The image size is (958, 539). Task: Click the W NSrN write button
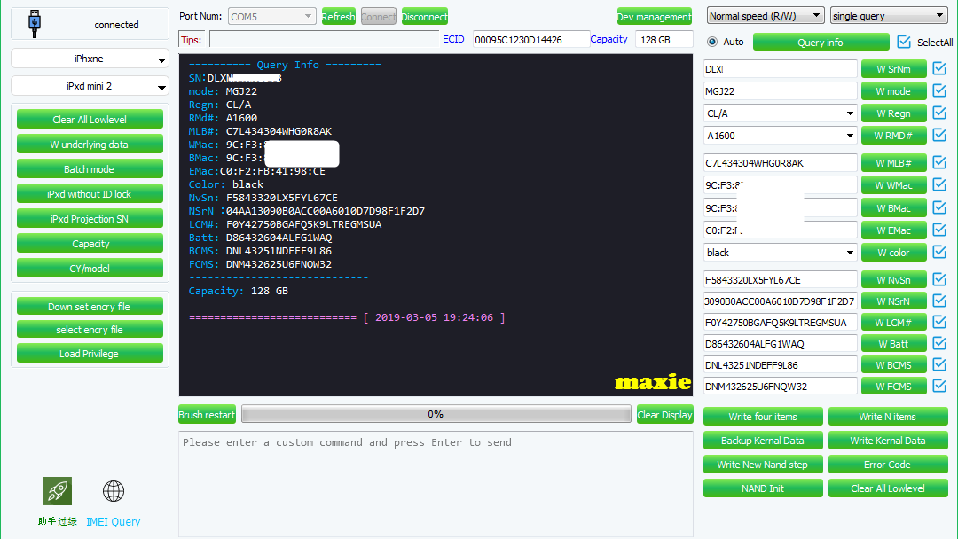(x=893, y=301)
